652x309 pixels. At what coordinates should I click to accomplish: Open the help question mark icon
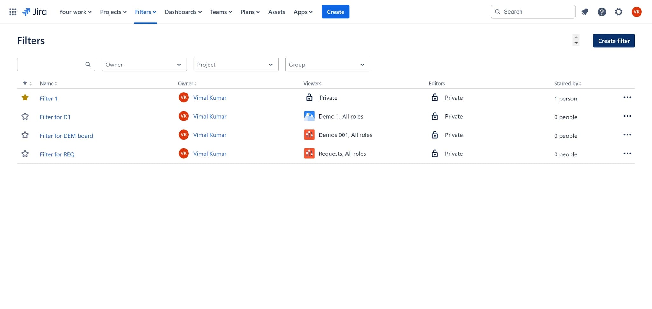pos(601,12)
